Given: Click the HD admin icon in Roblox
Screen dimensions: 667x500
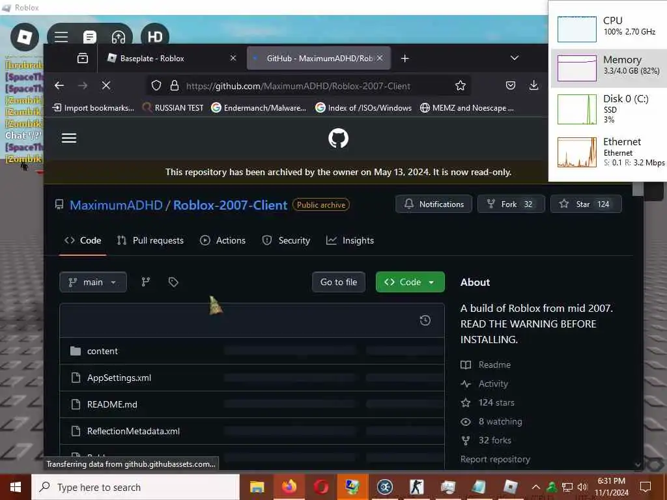Looking at the screenshot, I should (155, 37).
